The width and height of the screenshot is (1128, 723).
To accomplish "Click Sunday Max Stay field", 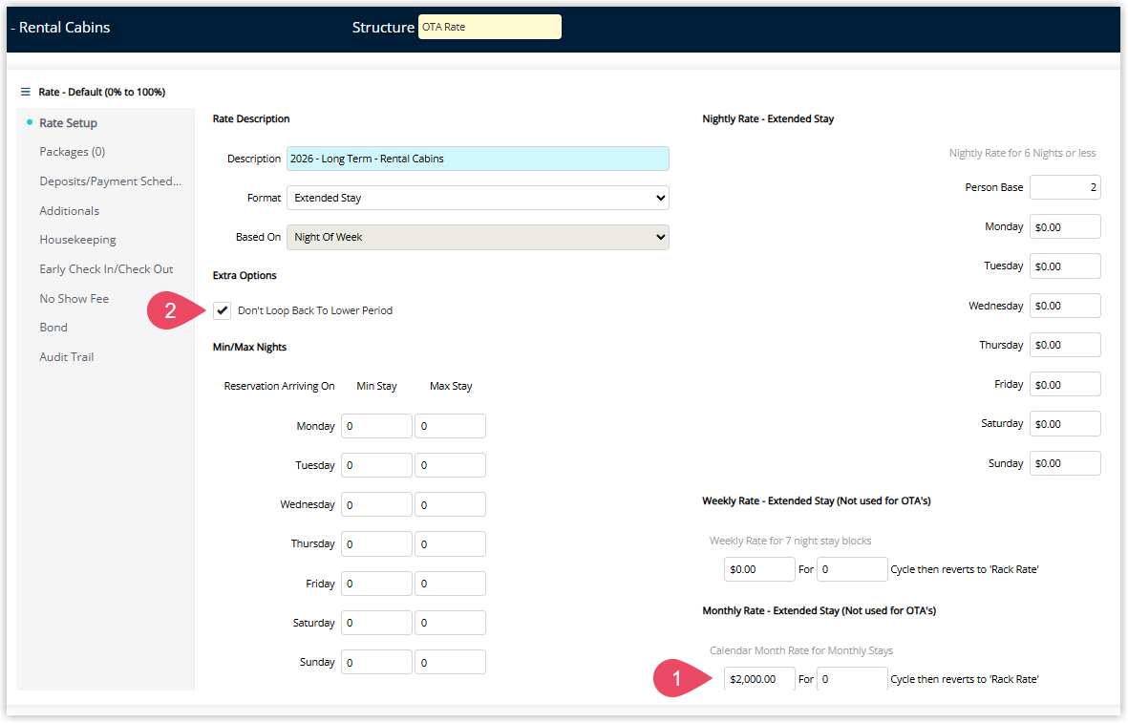I will (450, 663).
